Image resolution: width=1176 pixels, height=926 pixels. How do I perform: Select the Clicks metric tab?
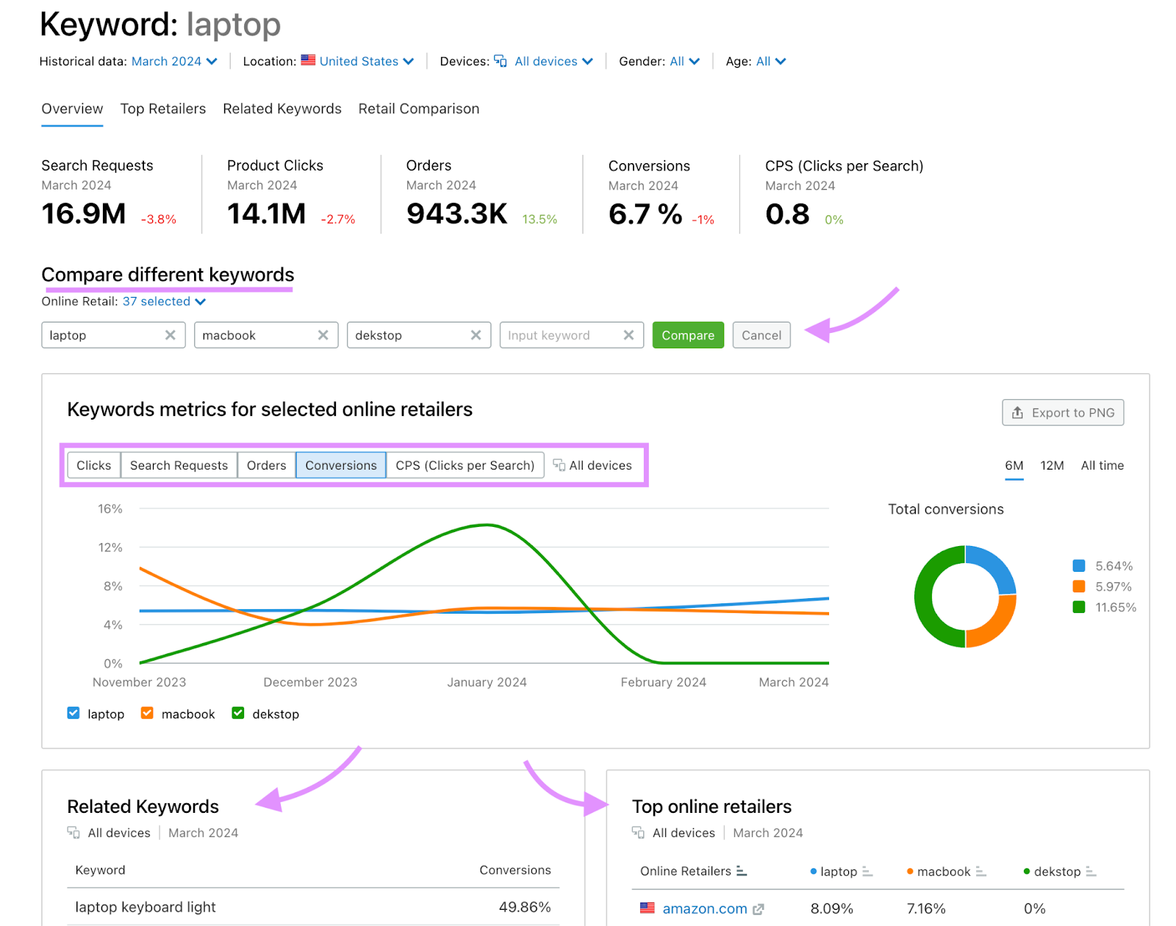pyautogui.click(x=94, y=465)
